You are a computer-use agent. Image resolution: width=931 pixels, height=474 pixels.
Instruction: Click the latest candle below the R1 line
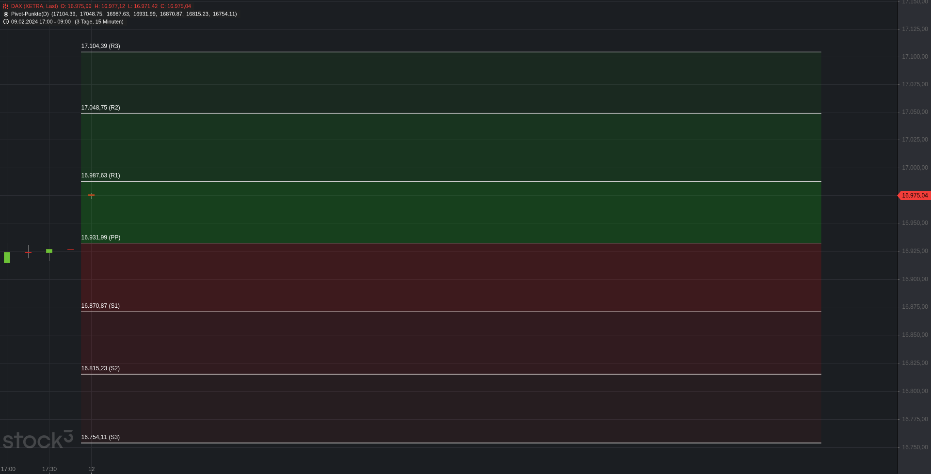pyautogui.click(x=91, y=195)
